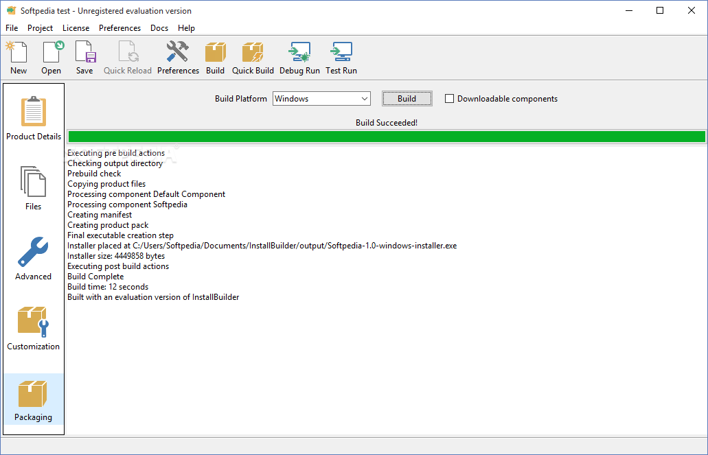This screenshot has height=455, width=708.
Task: Open the Help menu
Action: [x=186, y=28]
